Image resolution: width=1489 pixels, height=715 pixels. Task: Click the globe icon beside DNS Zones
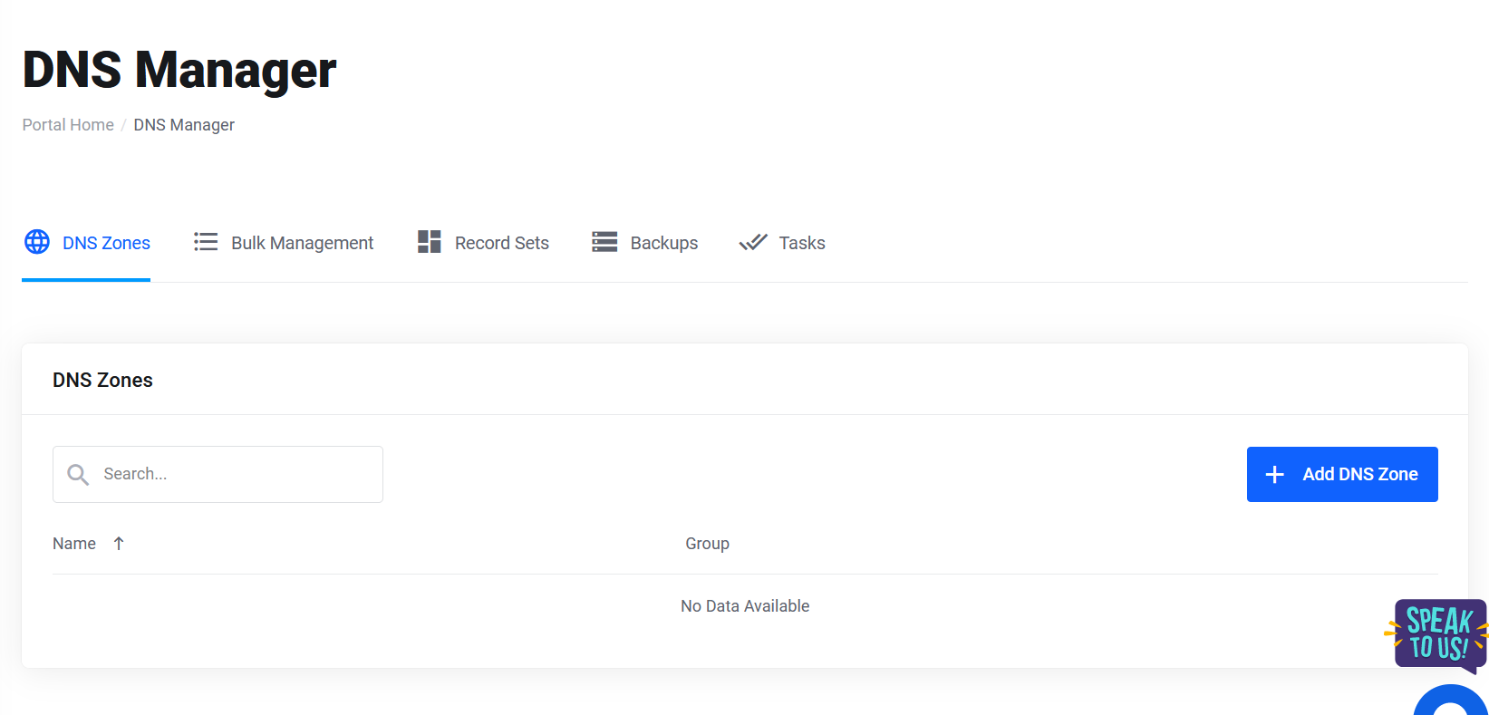pos(37,242)
